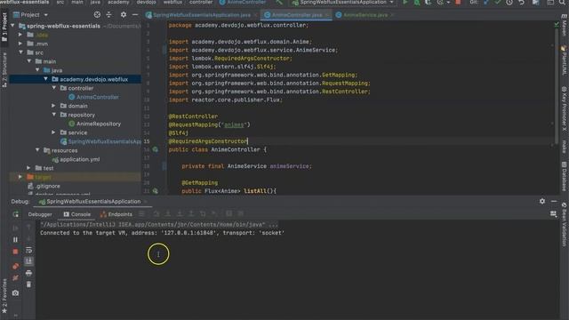Viewport: 569px width, 320px height.
Task: Build the project with the hammer icon
Action: (279, 2)
